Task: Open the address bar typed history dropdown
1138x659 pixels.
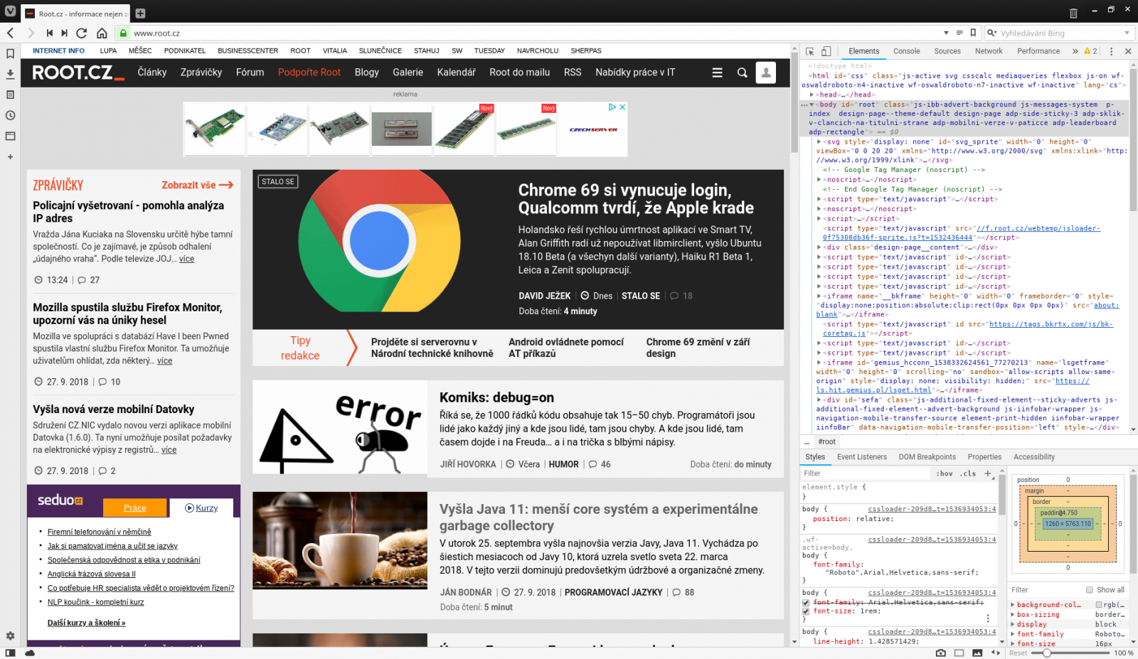Action: coord(946,33)
